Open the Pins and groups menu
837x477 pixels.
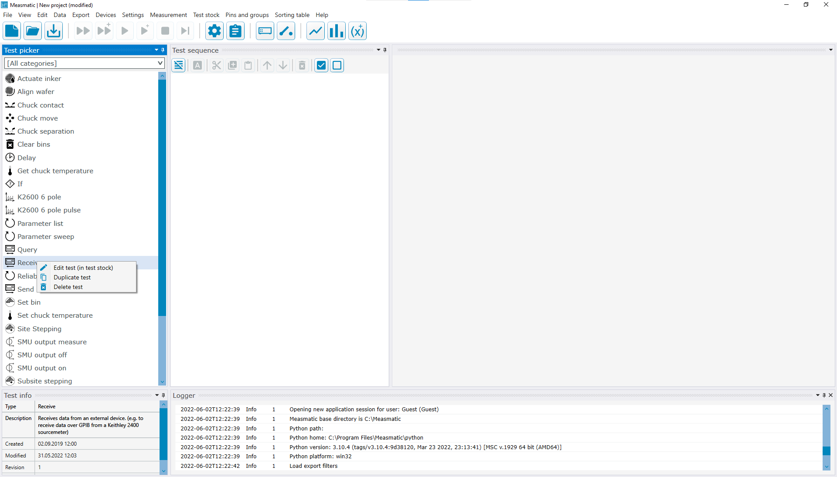pos(247,15)
